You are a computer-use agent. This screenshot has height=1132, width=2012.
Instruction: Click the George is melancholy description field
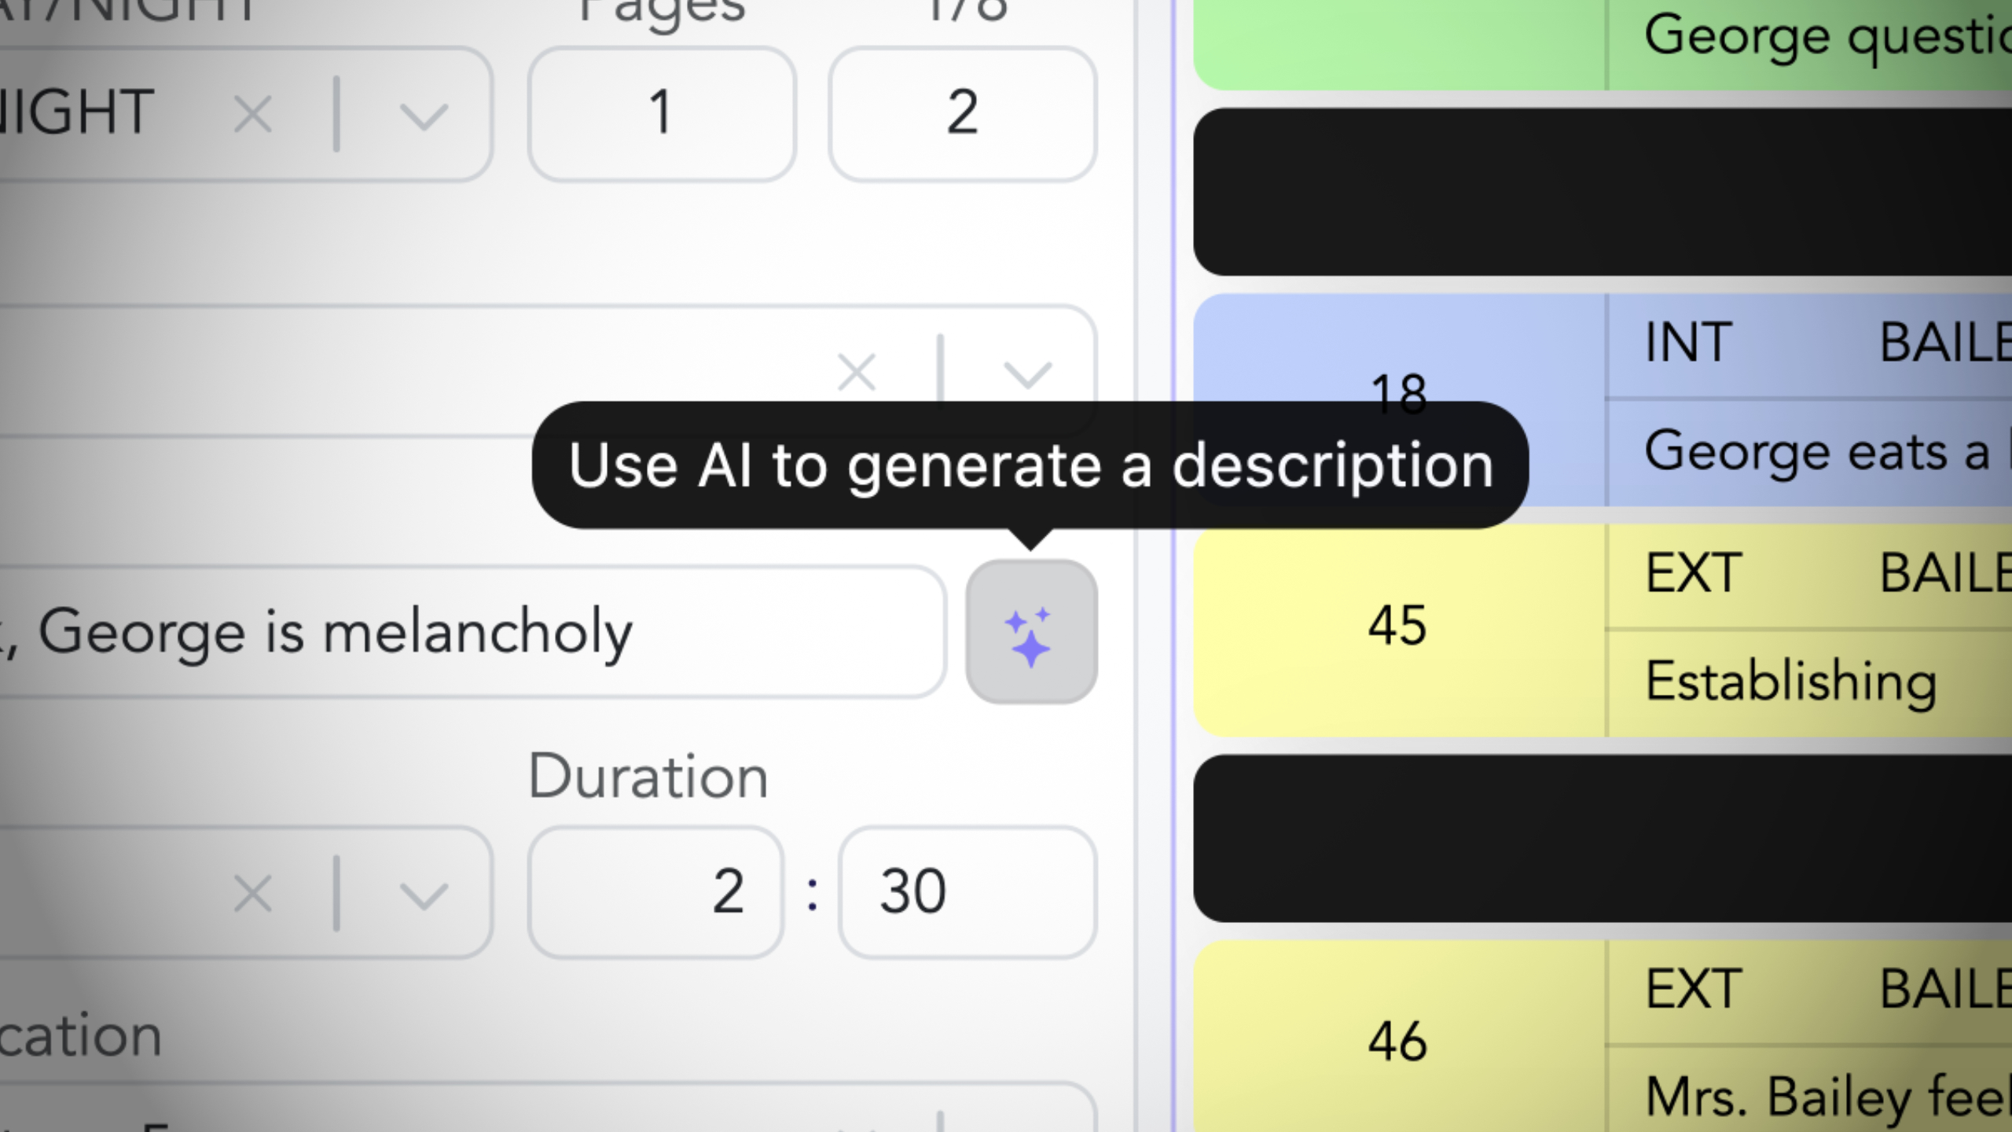click(472, 631)
